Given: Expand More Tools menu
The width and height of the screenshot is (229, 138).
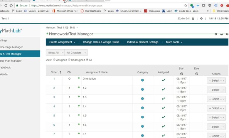Looking at the screenshot, I should [174, 42].
